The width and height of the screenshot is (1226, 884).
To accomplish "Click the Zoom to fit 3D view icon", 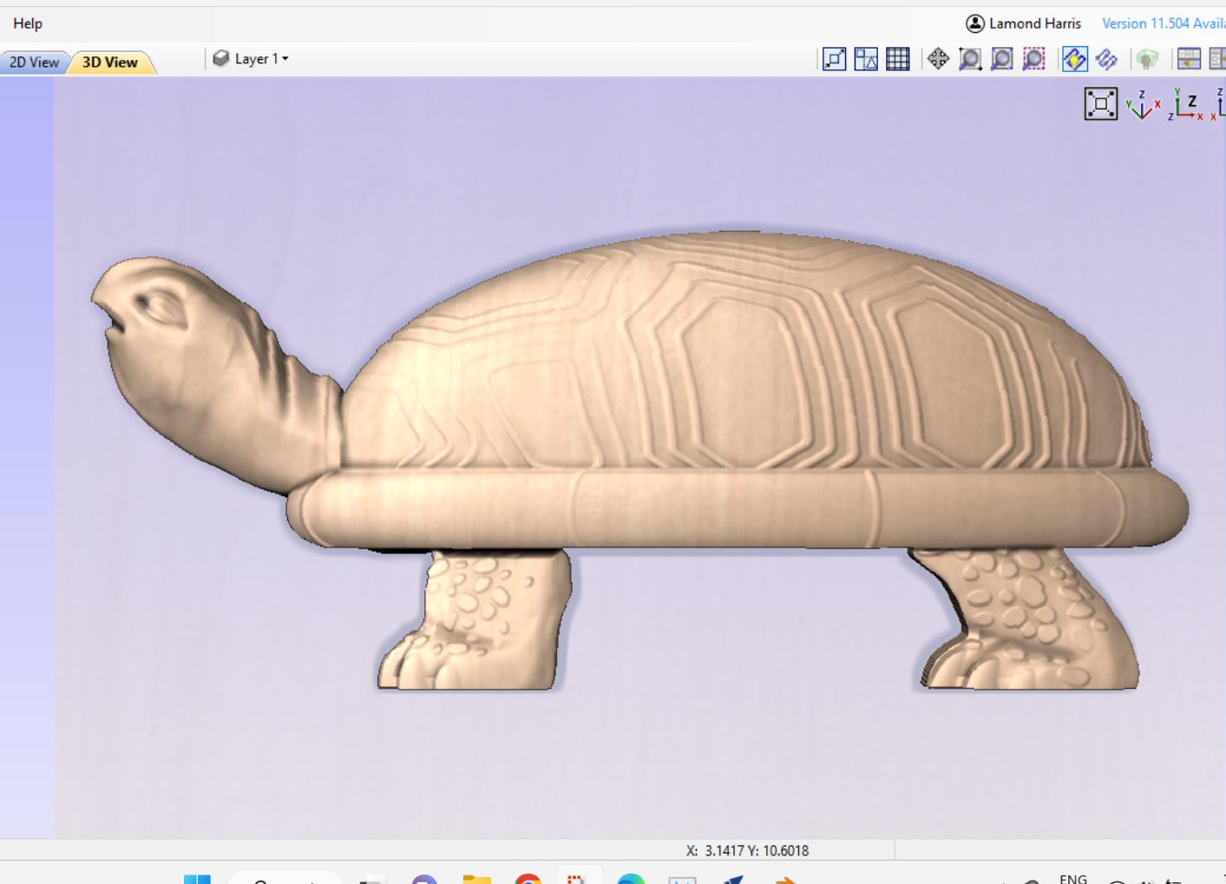I will [x=1100, y=101].
